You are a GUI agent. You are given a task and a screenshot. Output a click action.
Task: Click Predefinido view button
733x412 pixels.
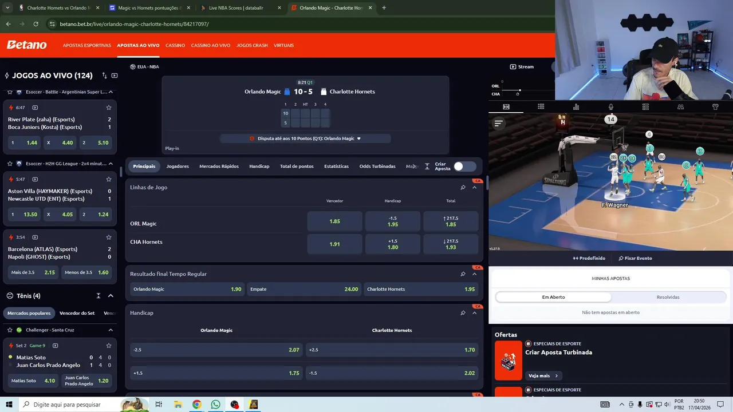[x=589, y=258]
